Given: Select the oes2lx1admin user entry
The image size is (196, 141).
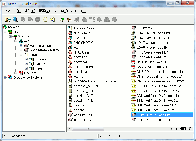Looking at the screenshot, I should pyautogui.click(x=84, y=72).
